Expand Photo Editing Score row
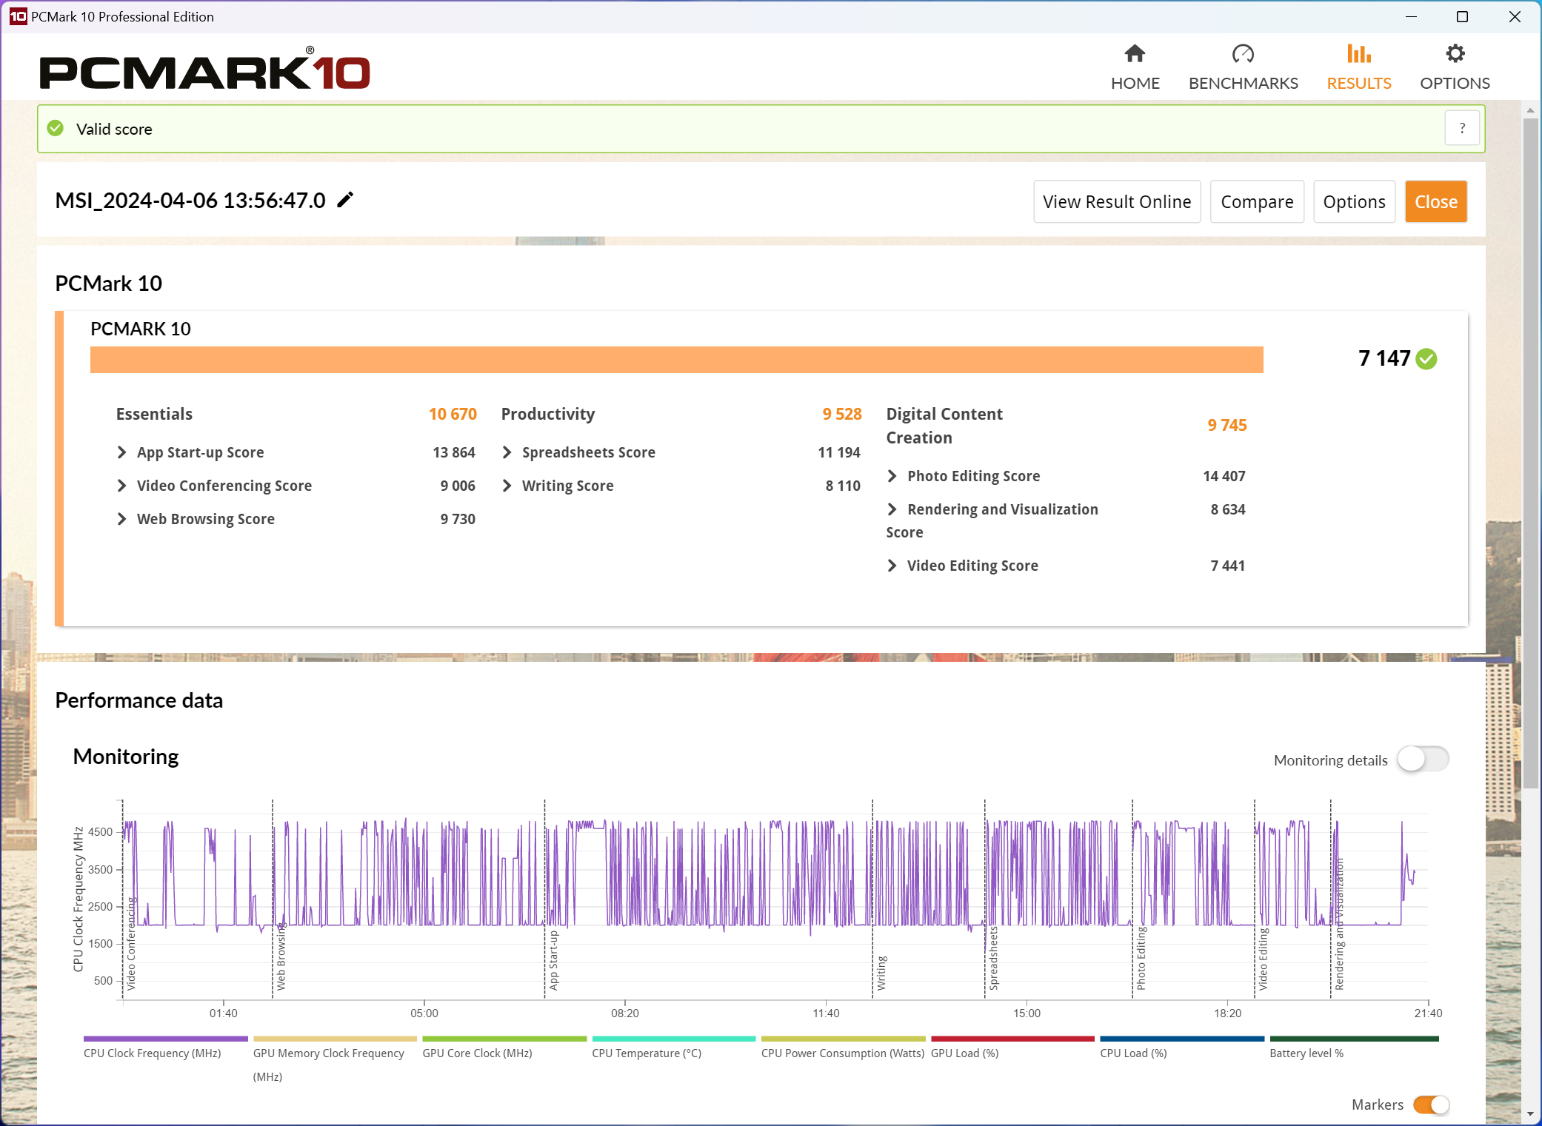 [x=892, y=476]
